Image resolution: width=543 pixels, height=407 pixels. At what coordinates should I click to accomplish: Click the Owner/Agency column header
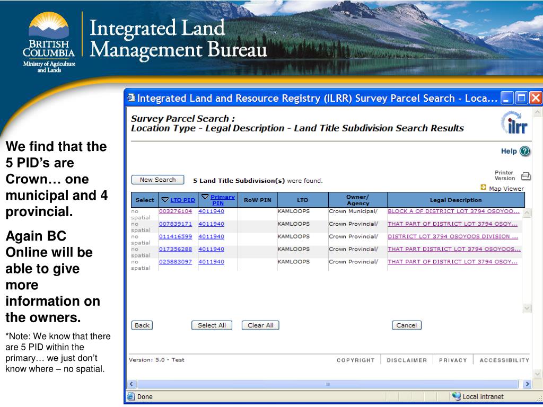pos(358,200)
